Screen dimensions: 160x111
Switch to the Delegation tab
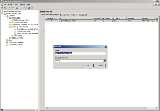pos(82,15)
